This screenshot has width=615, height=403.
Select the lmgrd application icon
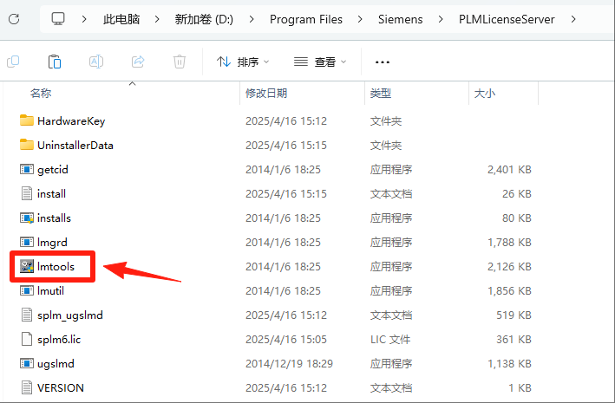26,243
